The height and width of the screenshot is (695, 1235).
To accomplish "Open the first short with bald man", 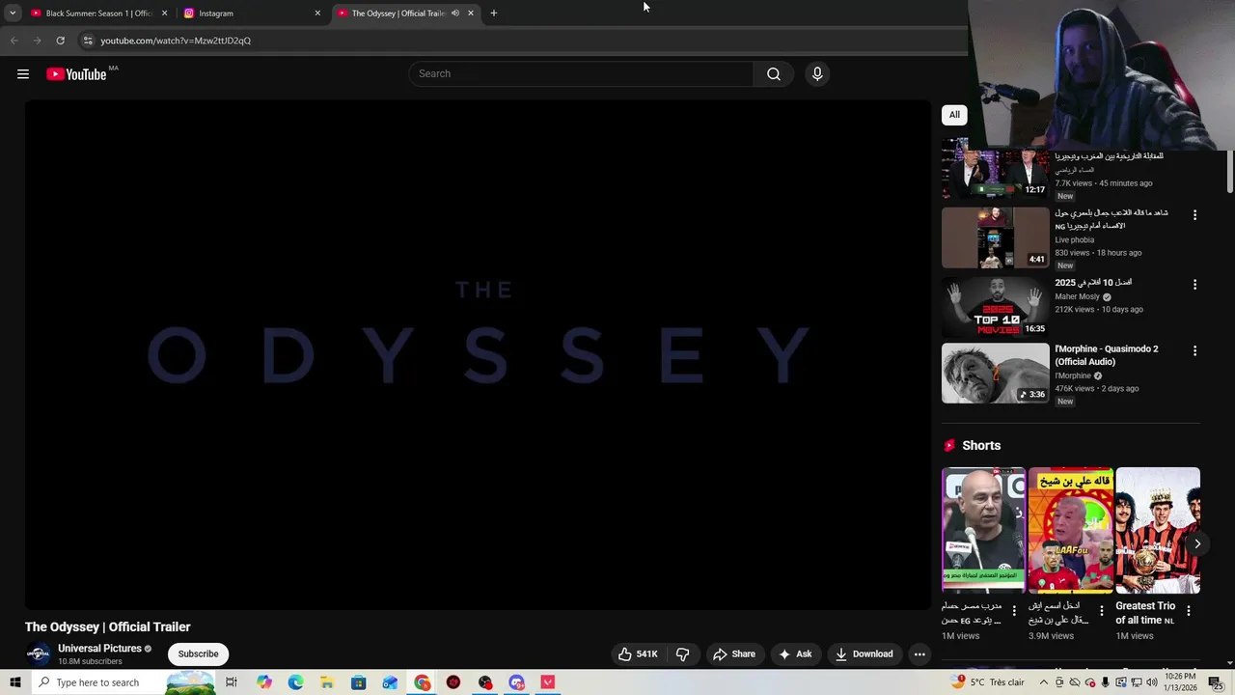I will [x=983, y=530].
